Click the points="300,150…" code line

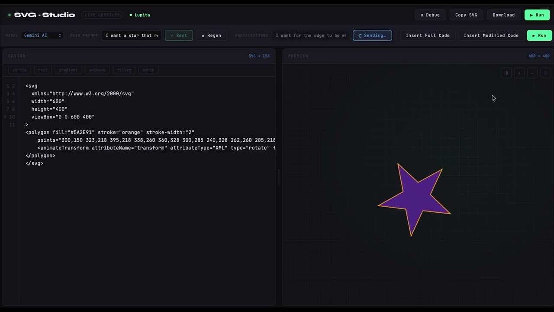coord(156,140)
